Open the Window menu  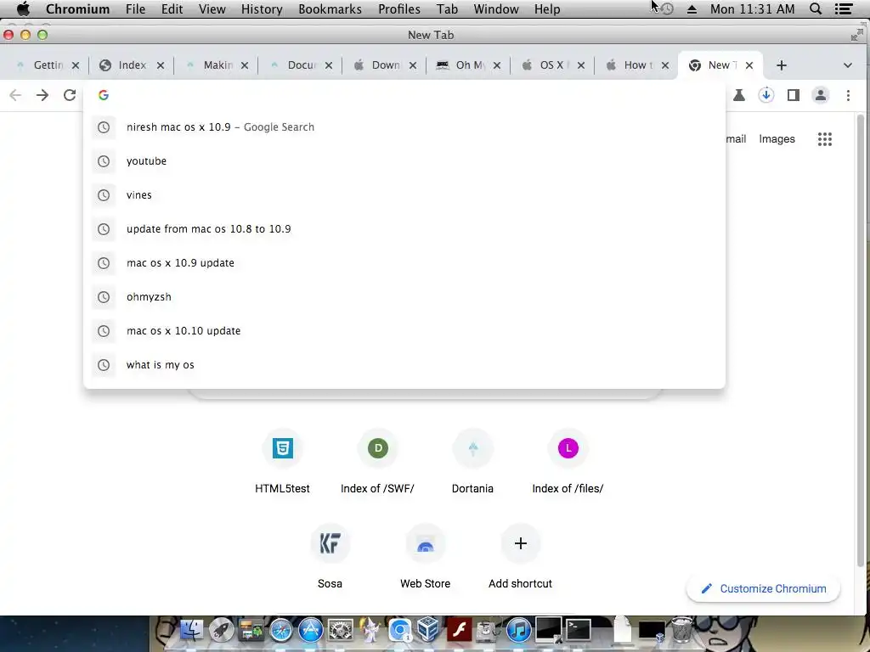(496, 8)
